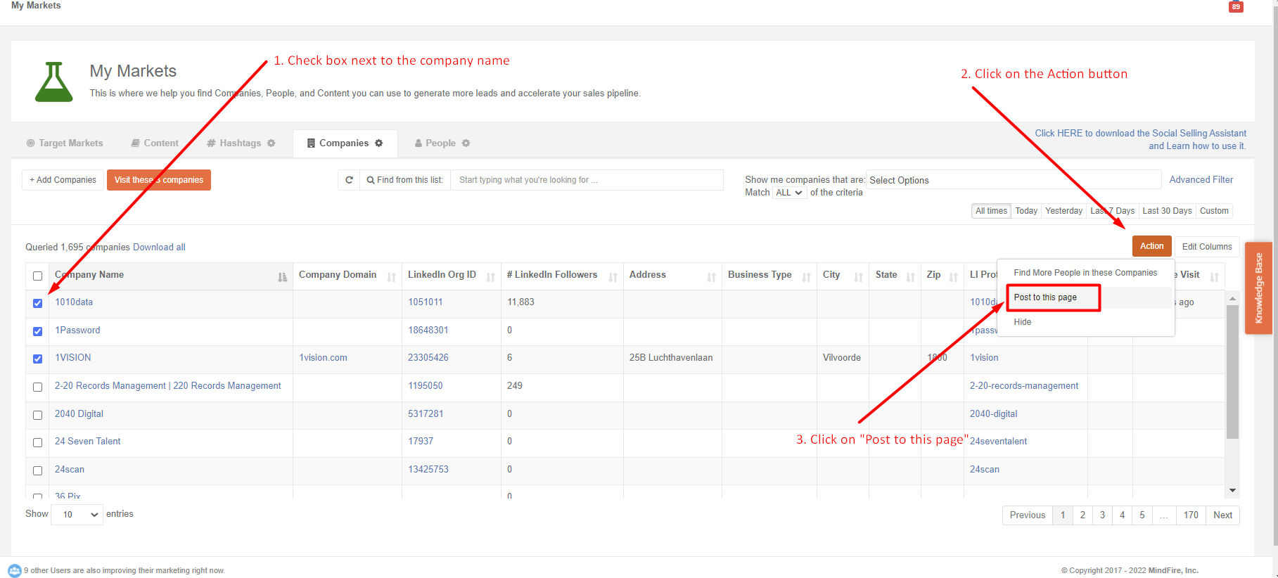
Task: Filter by Today range
Action: [x=1026, y=211]
